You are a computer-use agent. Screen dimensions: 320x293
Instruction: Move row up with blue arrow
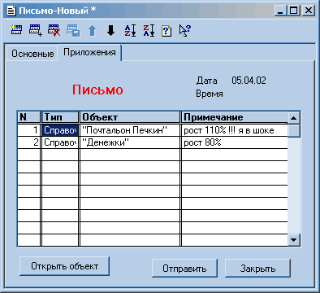click(x=93, y=31)
